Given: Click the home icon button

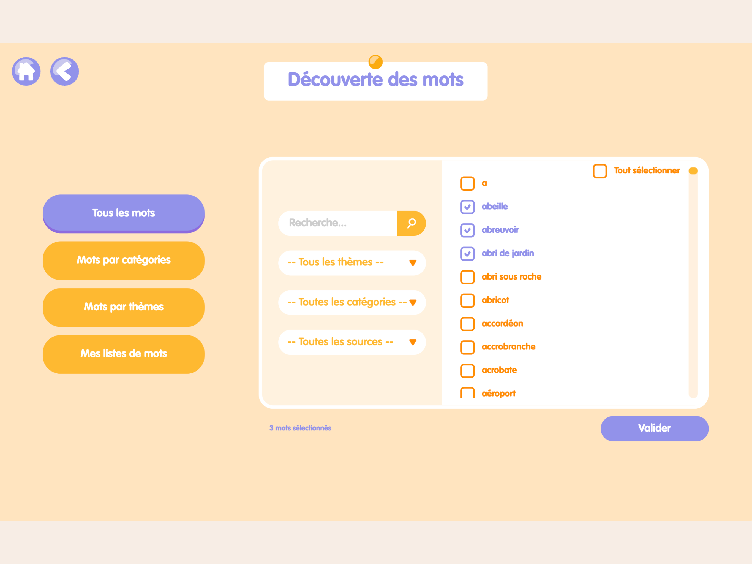Looking at the screenshot, I should tap(26, 71).
